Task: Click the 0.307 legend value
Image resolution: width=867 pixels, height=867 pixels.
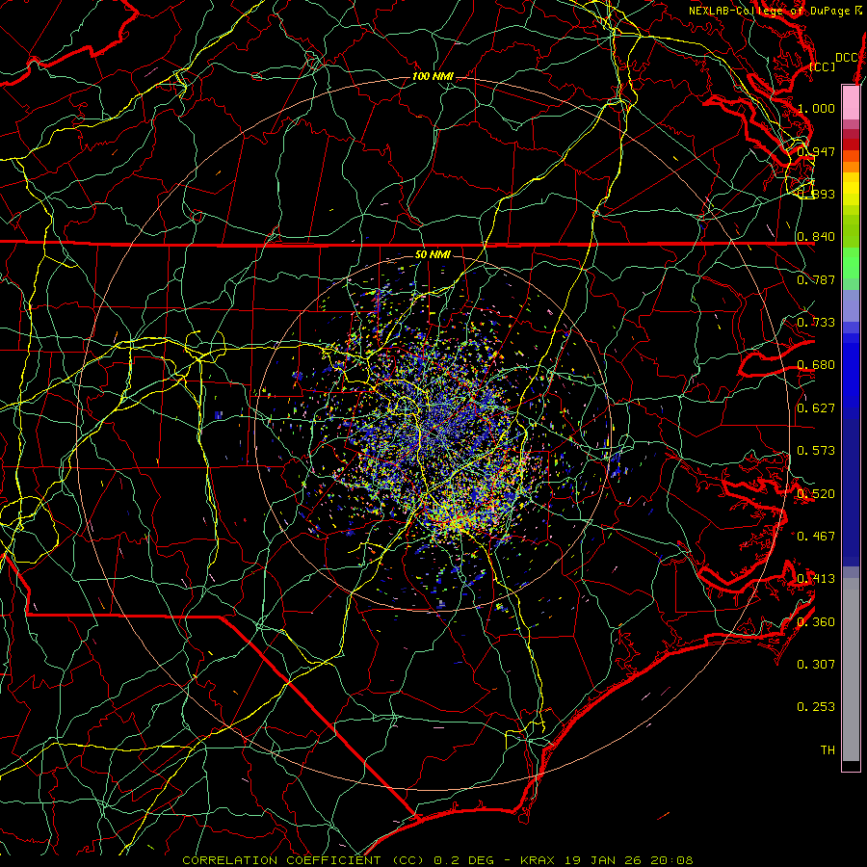Action: click(816, 665)
